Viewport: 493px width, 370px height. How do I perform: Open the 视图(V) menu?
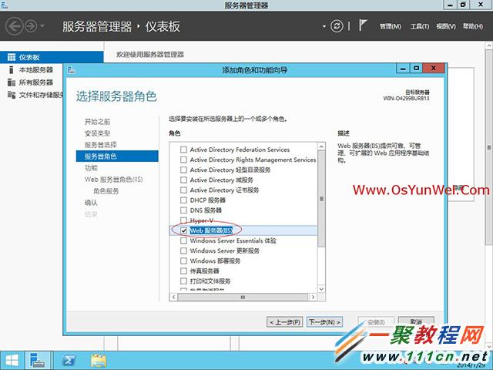coord(446,26)
